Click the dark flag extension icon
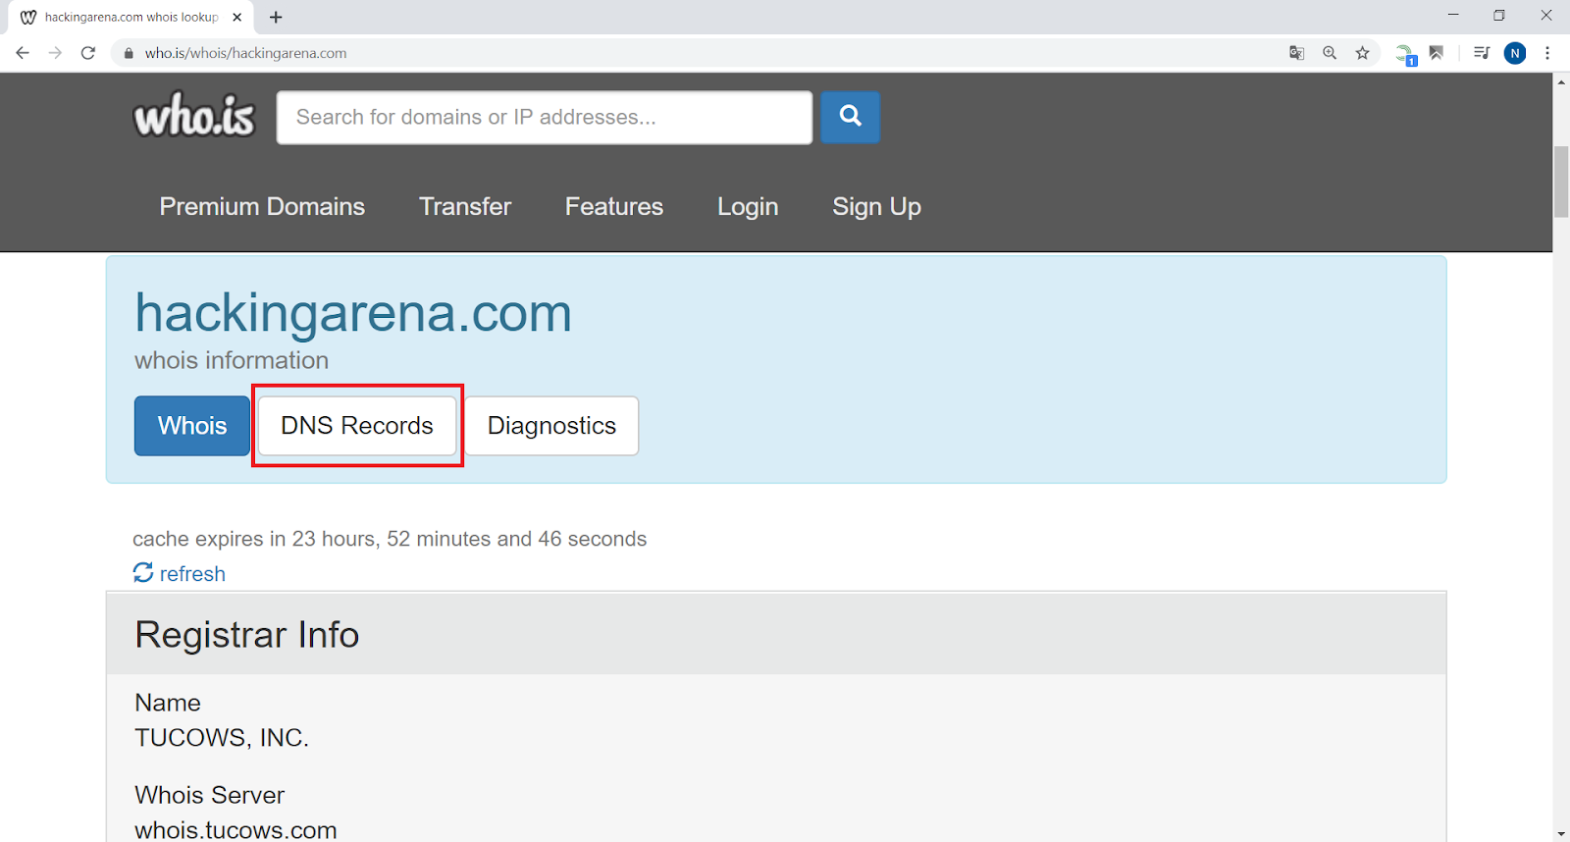 (x=1437, y=53)
